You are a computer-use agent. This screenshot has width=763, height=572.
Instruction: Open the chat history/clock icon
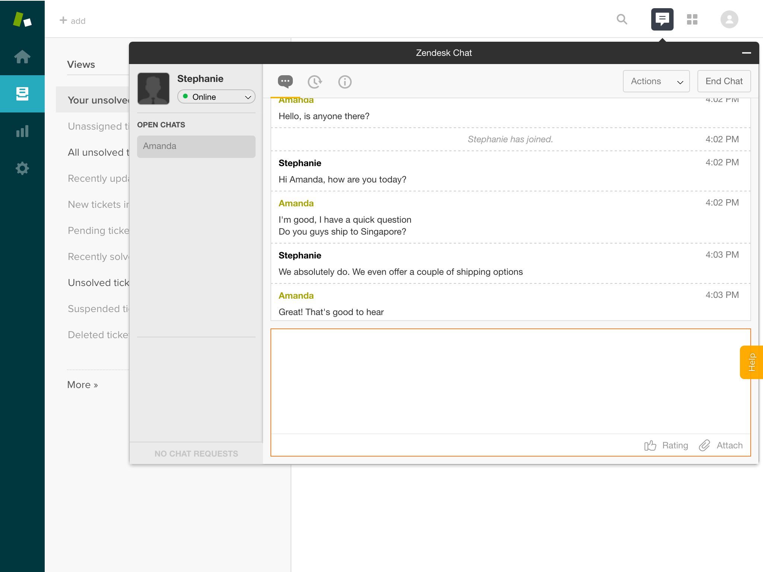point(315,82)
